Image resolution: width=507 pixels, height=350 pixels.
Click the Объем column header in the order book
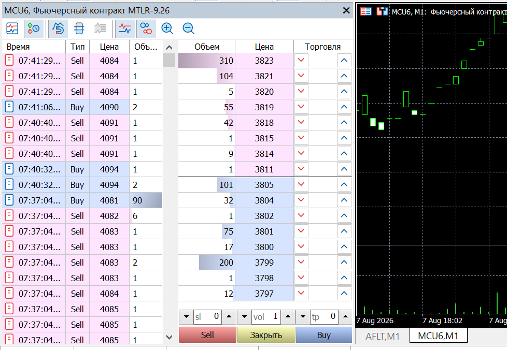pyautogui.click(x=207, y=47)
